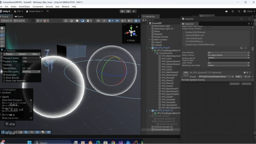Expand the Main Camera hierarchy item
Viewport: 256px width, 144px height.
tap(150, 40)
